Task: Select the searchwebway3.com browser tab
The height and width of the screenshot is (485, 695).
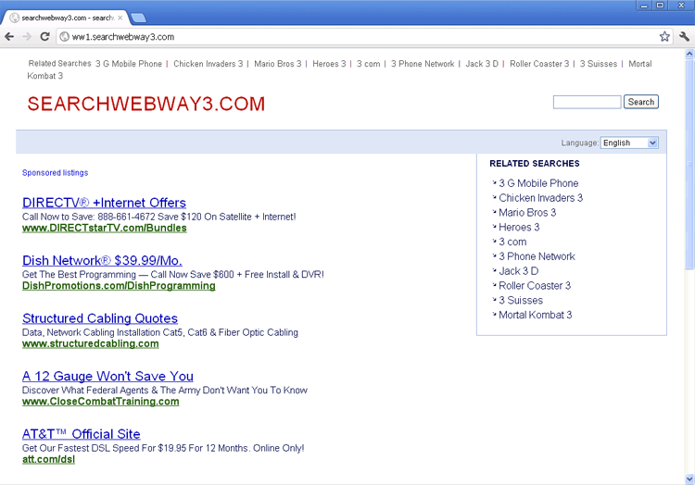Action: [65, 18]
